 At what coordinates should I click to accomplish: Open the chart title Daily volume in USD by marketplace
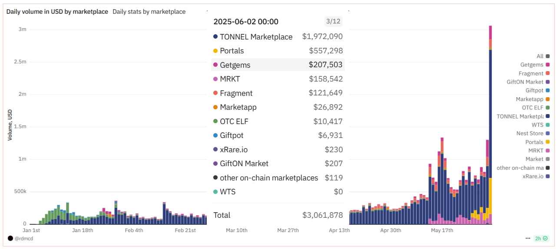pyautogui.click(x=57, y=12)
